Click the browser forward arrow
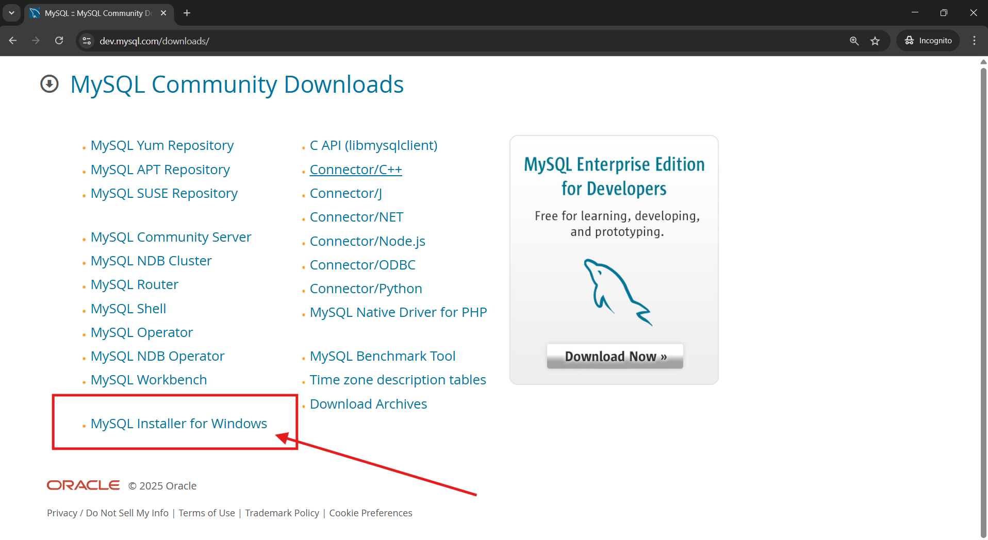This screenshot has height=540, width=988. [36, 41]
